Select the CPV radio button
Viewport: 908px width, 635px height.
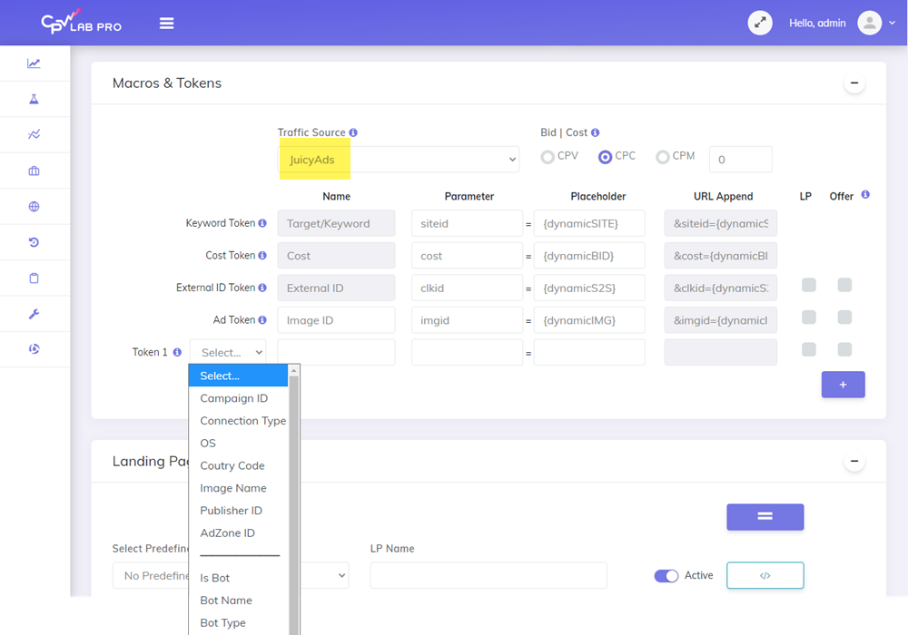pyautogui.click(x=548, y=157)
